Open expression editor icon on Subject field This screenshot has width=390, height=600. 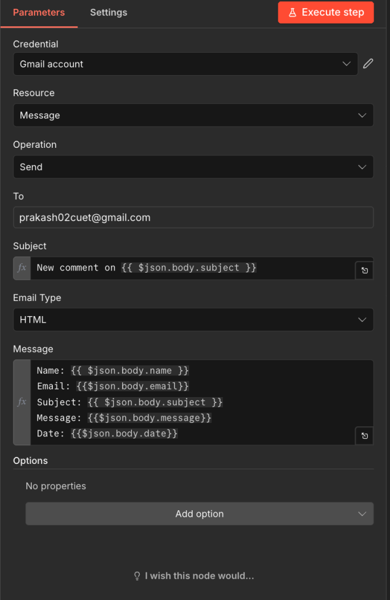pos(364,270)
